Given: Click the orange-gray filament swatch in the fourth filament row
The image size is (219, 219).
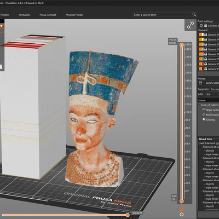Looking at the screenshot, I should (x=201, y=49).
